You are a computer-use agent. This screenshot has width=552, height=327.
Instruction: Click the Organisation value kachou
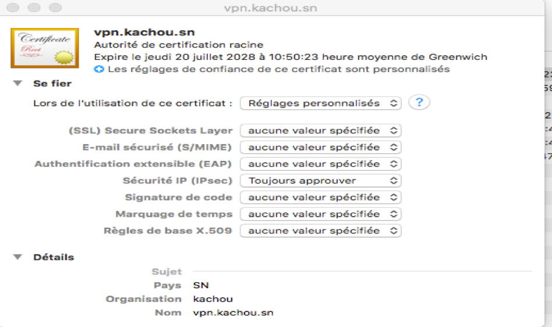click(x=213, y=299)
